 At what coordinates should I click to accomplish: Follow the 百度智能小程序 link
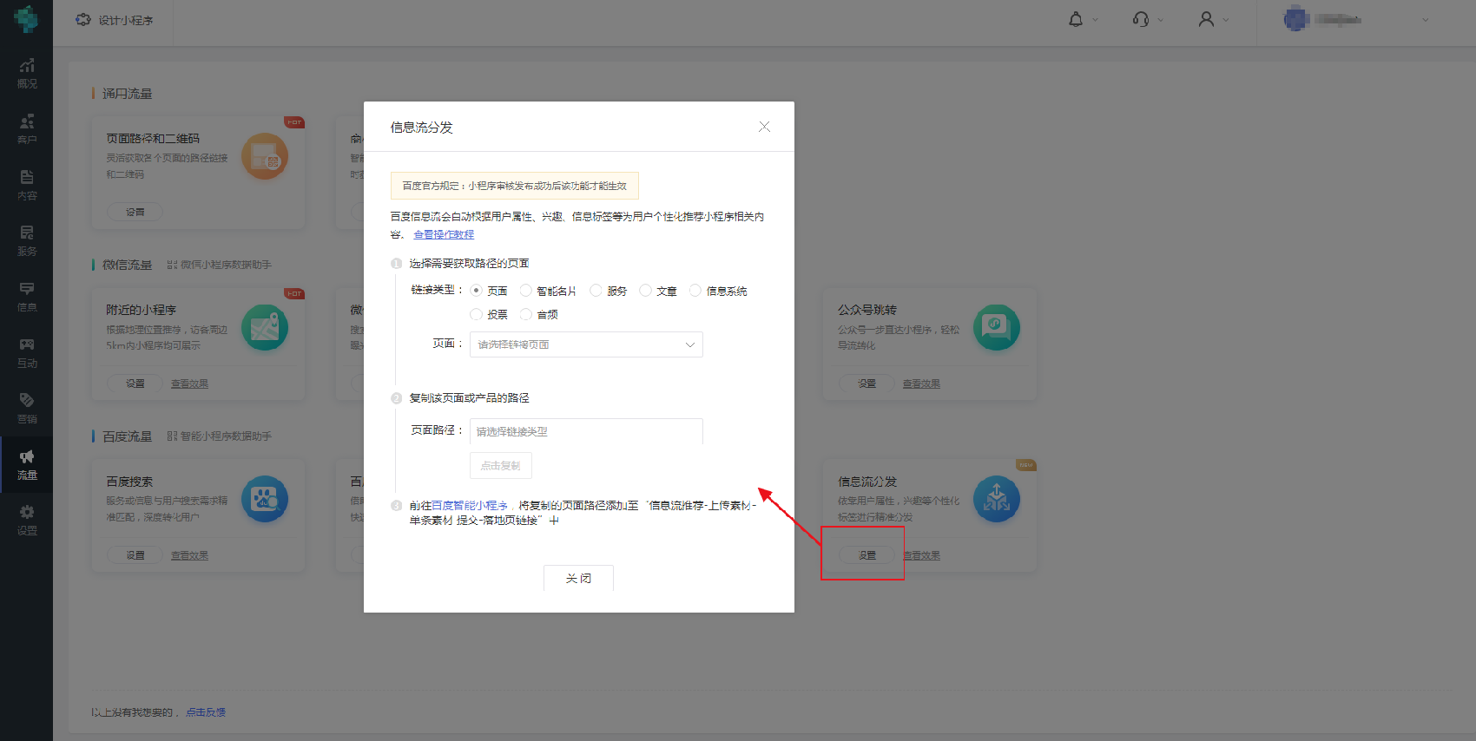470,505
